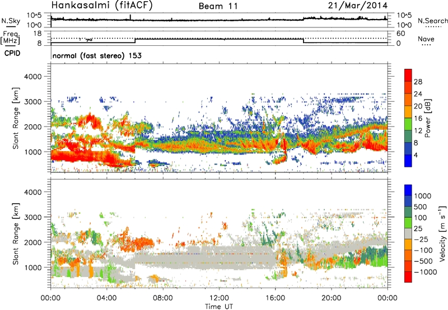This screenshot has width=448, height=310.
Task: Click the -1000 value on velocity colorbar
Action: (426, 272)
